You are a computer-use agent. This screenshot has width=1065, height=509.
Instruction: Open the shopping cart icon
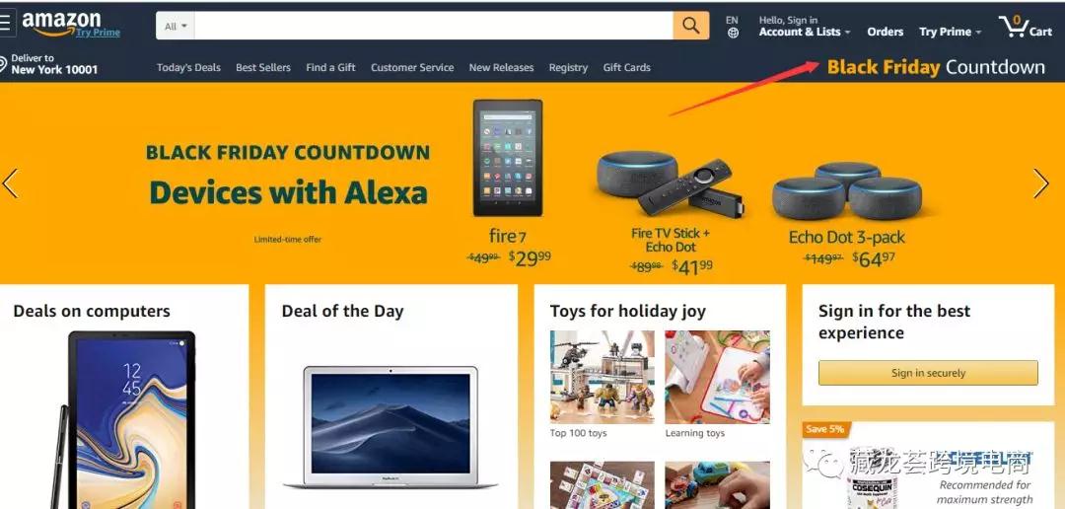click(1025, 27)
